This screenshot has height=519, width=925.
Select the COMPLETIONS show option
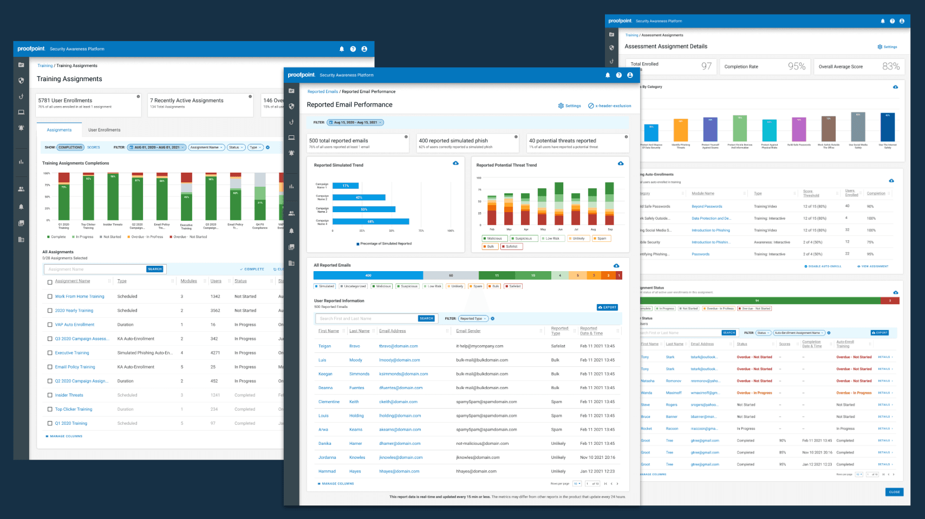pyautogui.click(x=70, y=147)
